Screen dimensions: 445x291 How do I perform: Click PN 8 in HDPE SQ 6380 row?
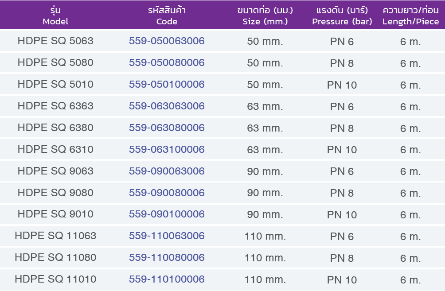pyautogui.click(x=342, y=128)
